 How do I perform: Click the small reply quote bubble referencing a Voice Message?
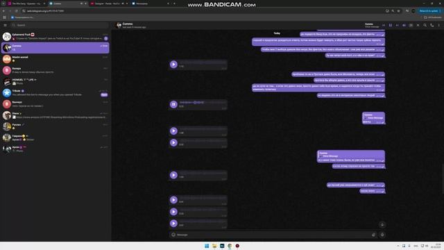[x=373, y=116]
